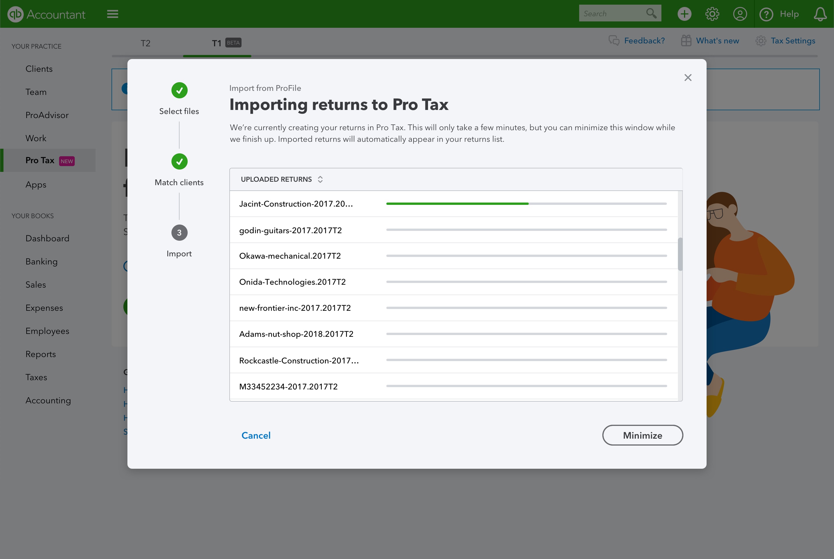Open the Create plus menu

(x=684, y=14)
